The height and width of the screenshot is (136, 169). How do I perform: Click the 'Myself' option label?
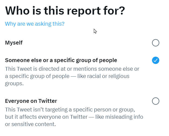(x=14, y=43)
